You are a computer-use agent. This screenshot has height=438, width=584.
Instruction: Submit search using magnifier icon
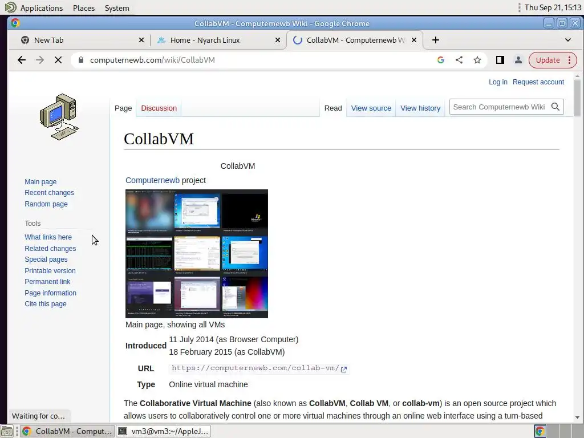click(x=555, y=107)
